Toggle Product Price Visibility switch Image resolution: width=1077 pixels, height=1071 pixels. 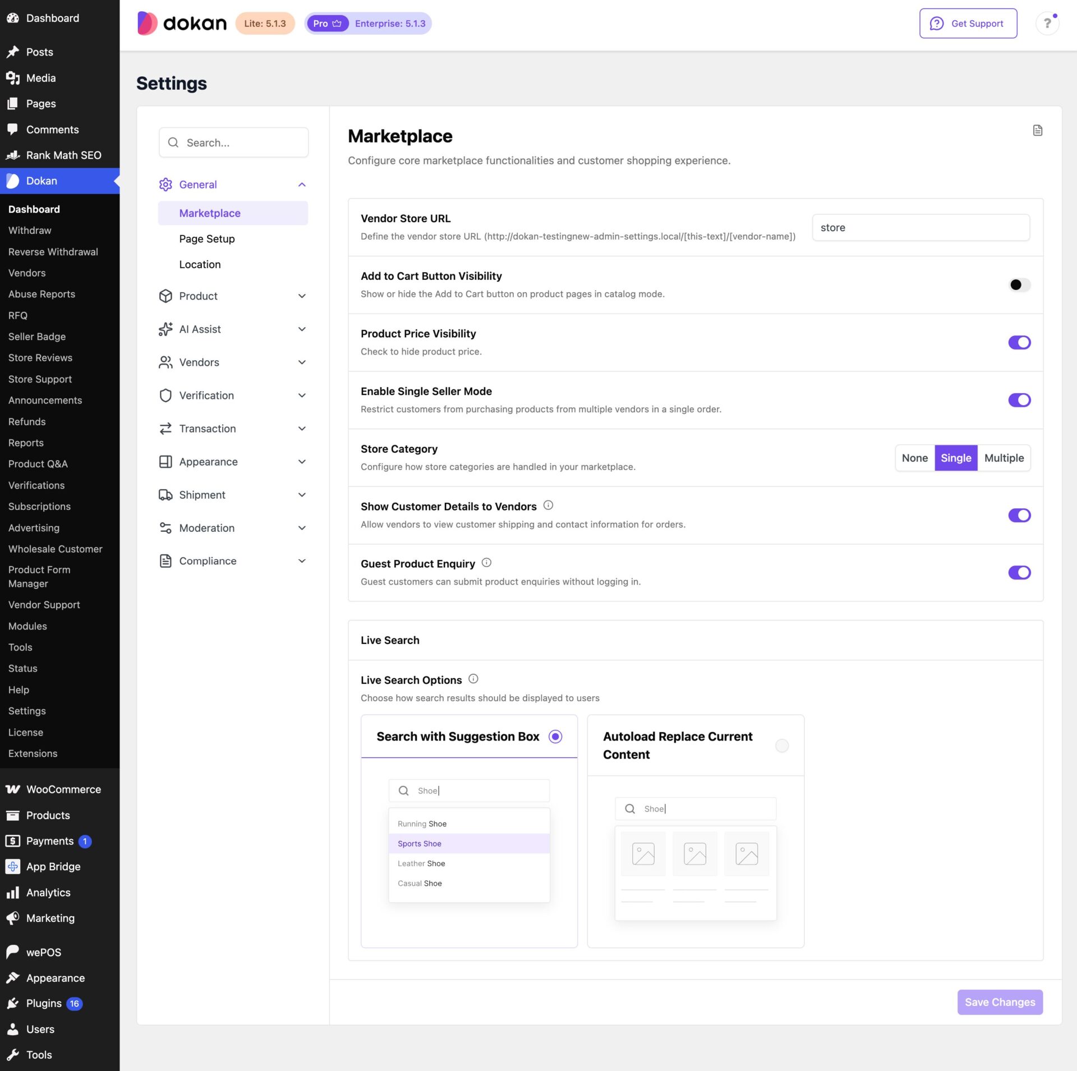tap(1019, 342)
